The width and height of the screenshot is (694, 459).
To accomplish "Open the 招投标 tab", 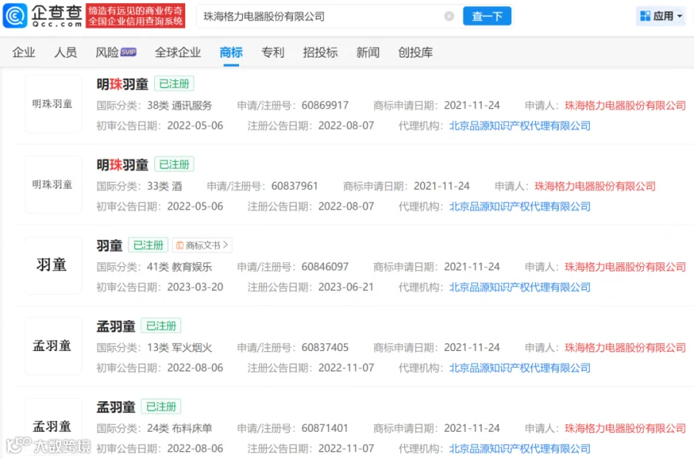I will (320, 52).
